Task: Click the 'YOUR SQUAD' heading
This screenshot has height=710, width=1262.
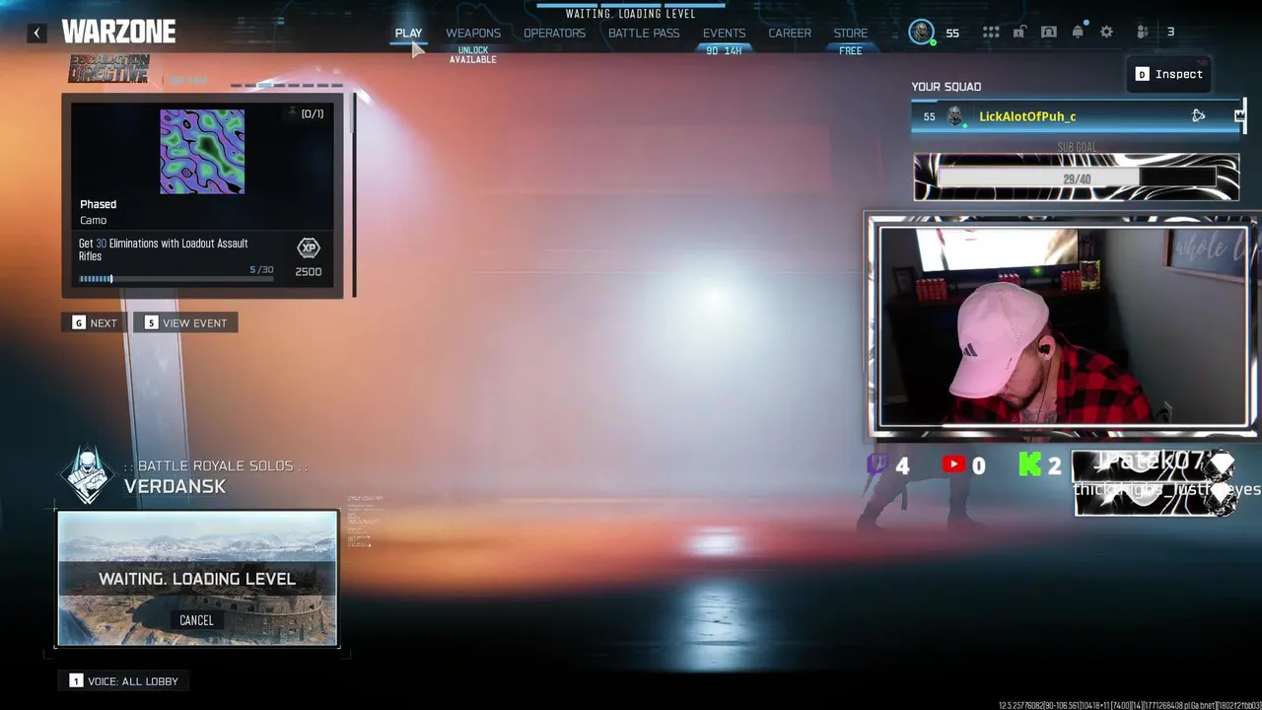Action: click(946, 87)
